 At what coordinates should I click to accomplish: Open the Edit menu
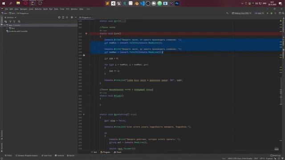point(11,9)
